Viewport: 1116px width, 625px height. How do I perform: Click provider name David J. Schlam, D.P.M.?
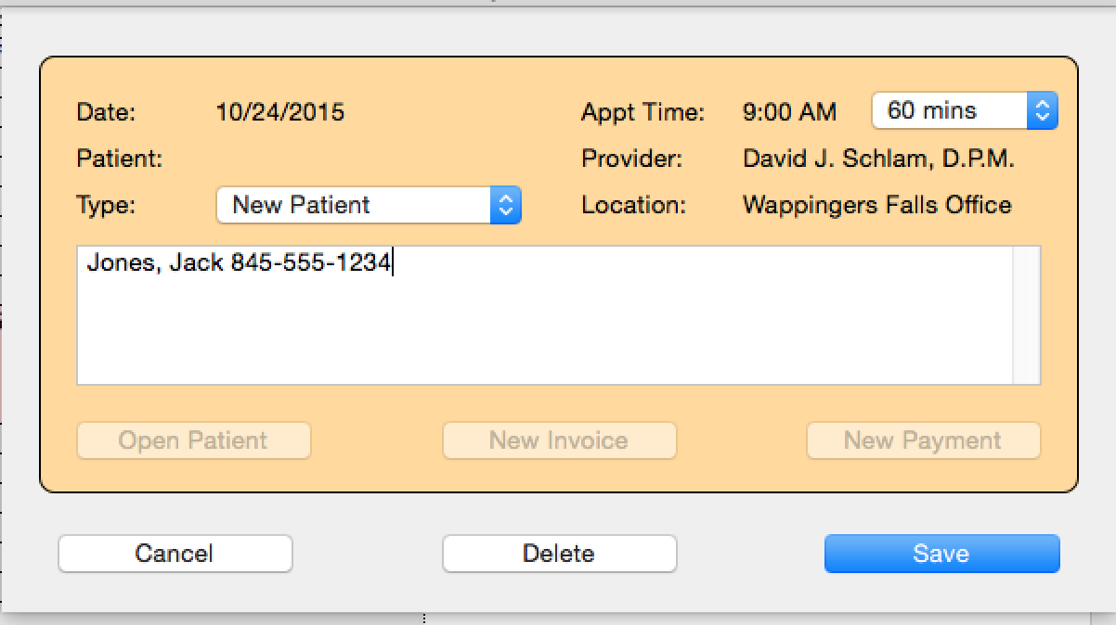878,159
